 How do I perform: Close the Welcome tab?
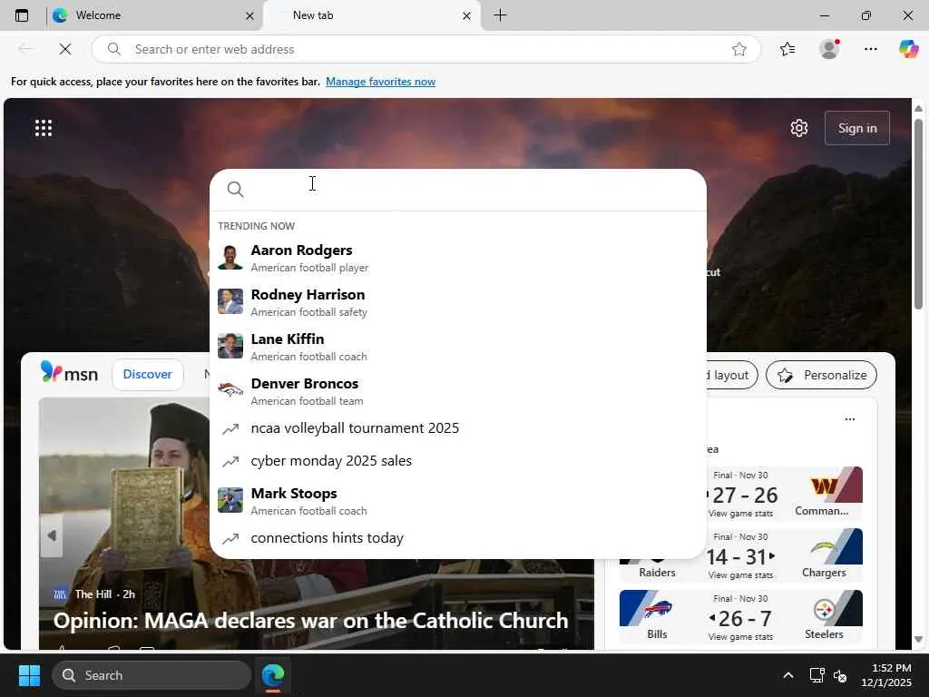click(250, 16)
